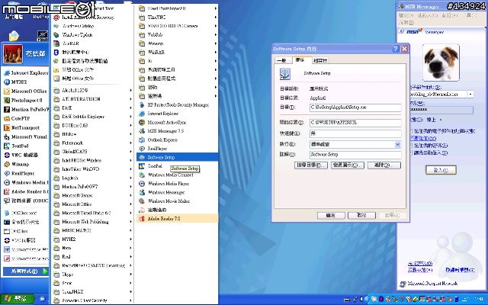Click the Software Setup icon in properties dialog
This screenshot has height=305, width=488.
(x=284, y=74)
